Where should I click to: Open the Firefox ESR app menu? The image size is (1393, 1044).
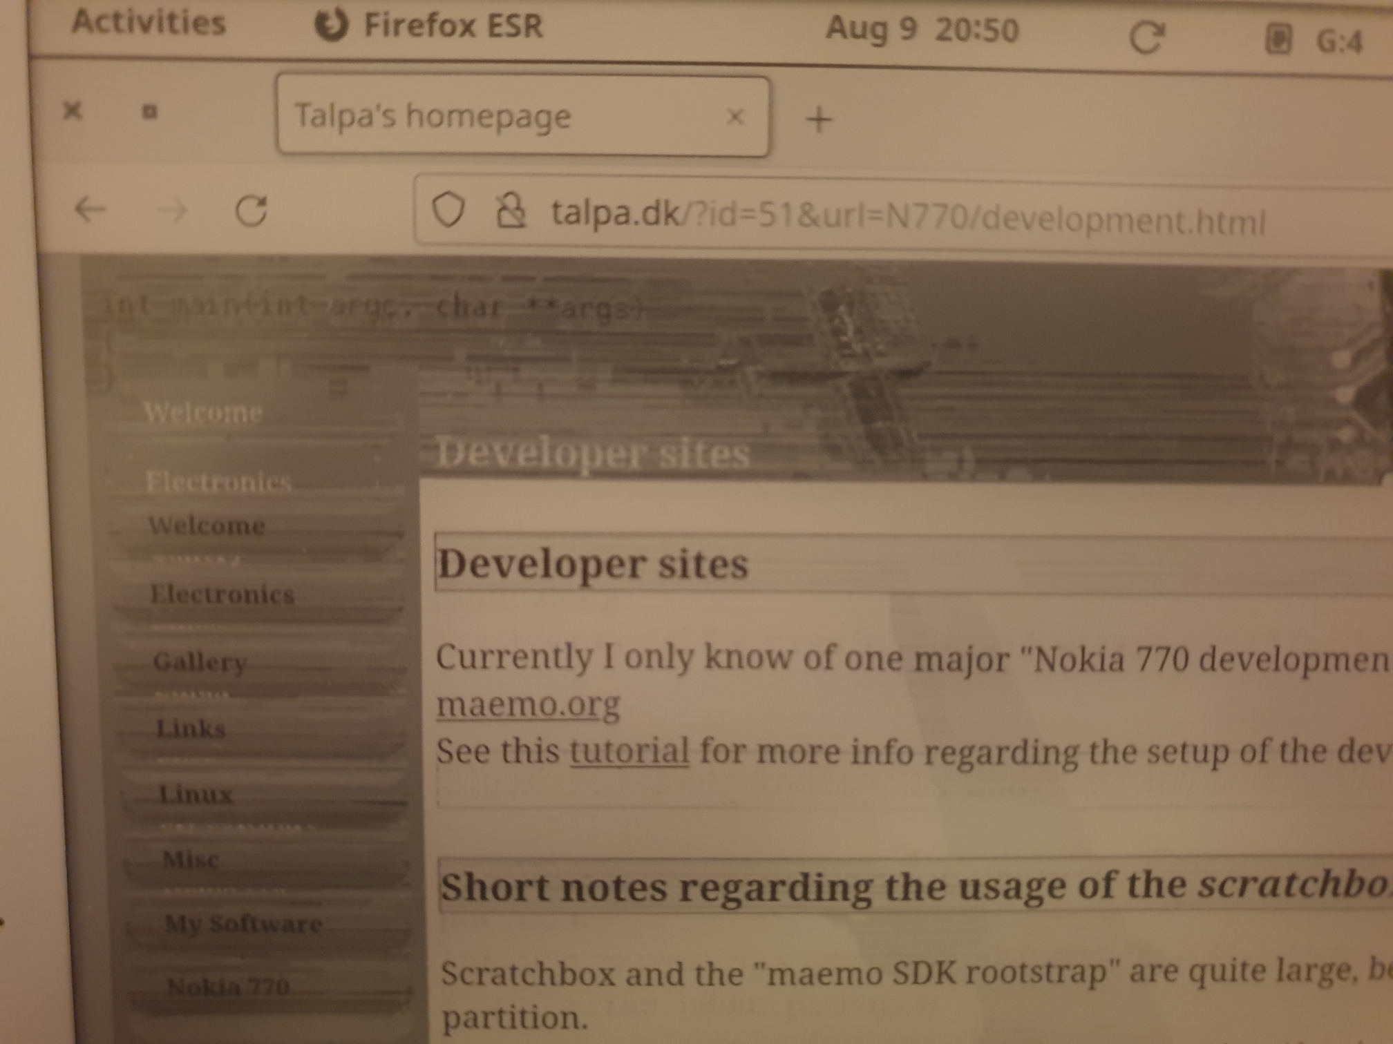point(428,26)
